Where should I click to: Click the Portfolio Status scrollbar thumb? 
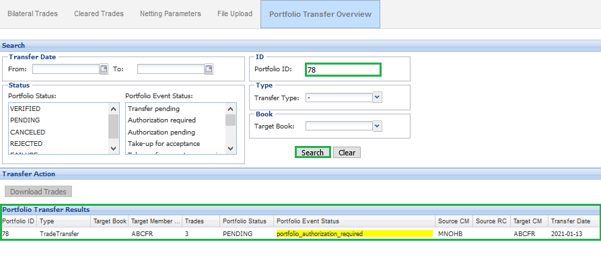coord(114,126)
